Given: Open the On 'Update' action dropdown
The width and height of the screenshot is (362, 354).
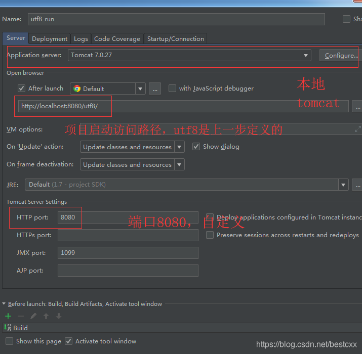Looking at the screenshot, I should tap(179, 147).
